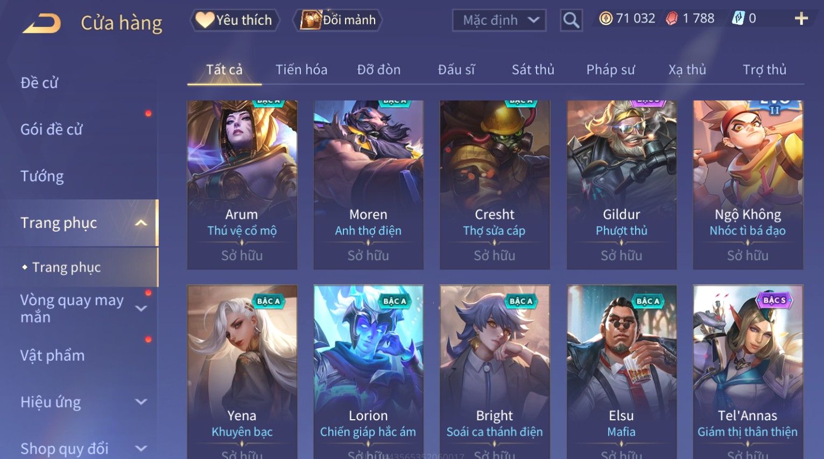Image resolution: width=824 pixels, height=459 pixels.
Task: Click the red ruby currency icon
Action: (672, 19)
